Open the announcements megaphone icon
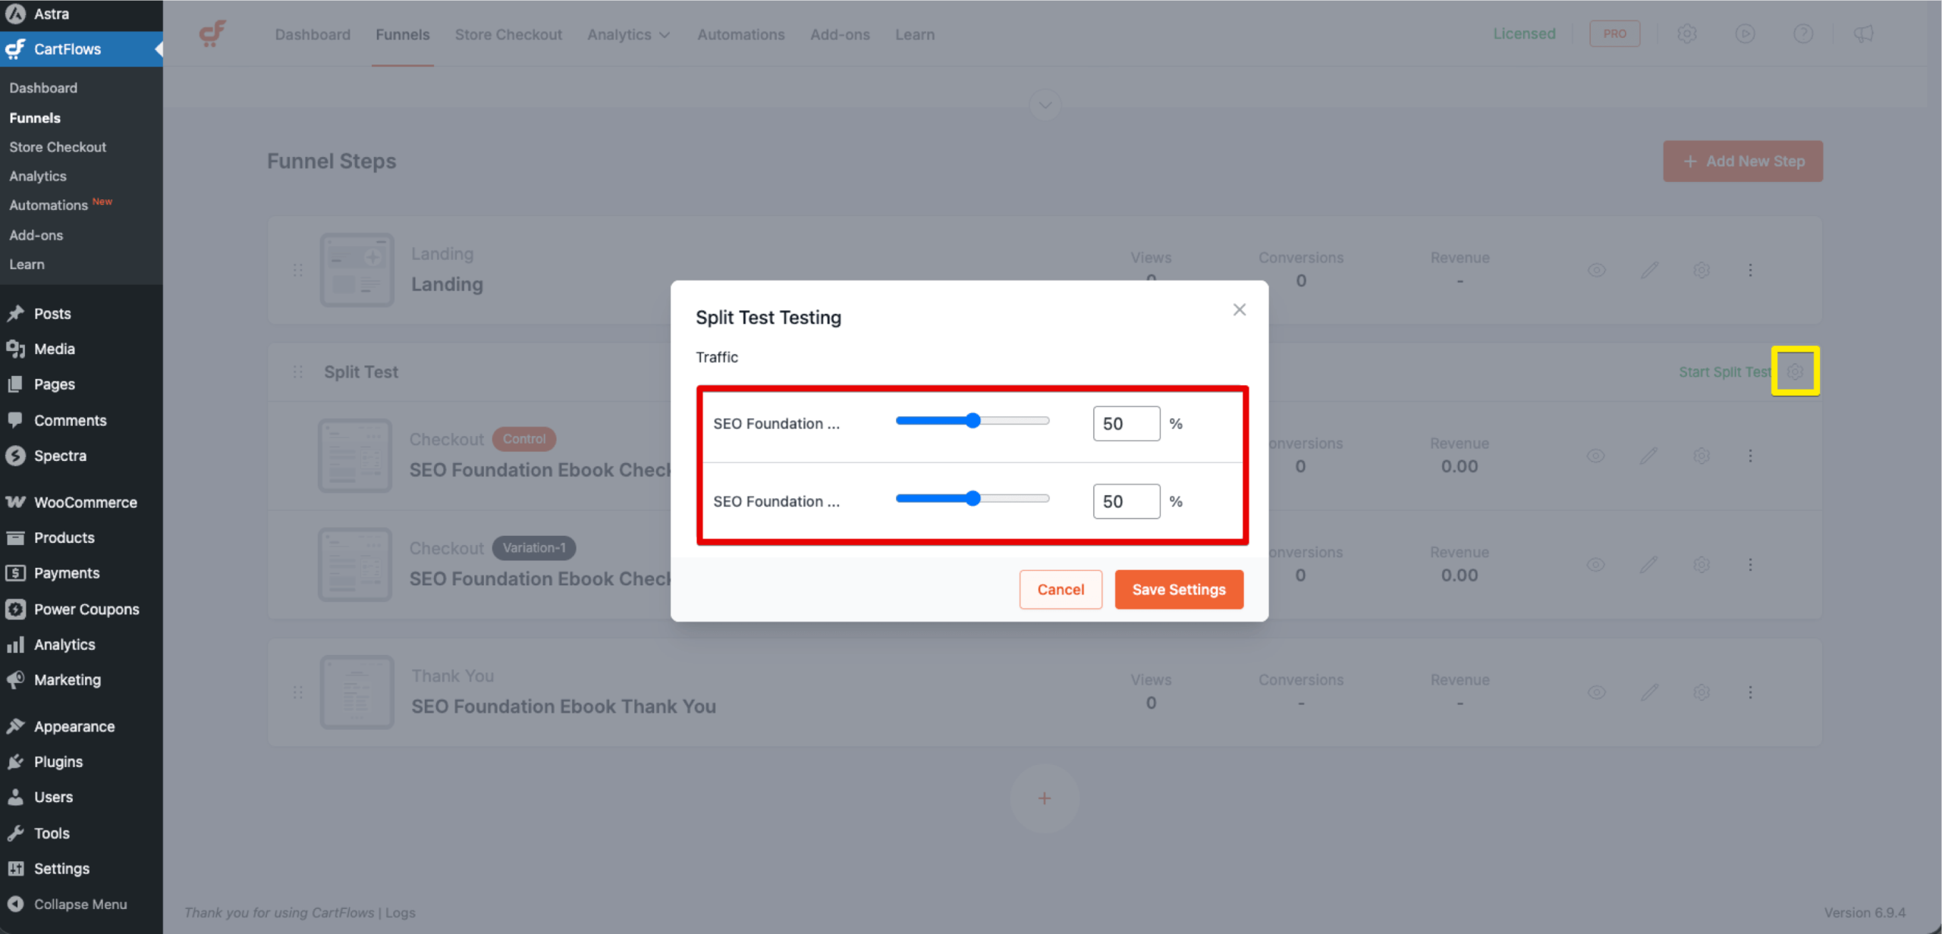The image size is (1942, 934). pos(1863,33)
